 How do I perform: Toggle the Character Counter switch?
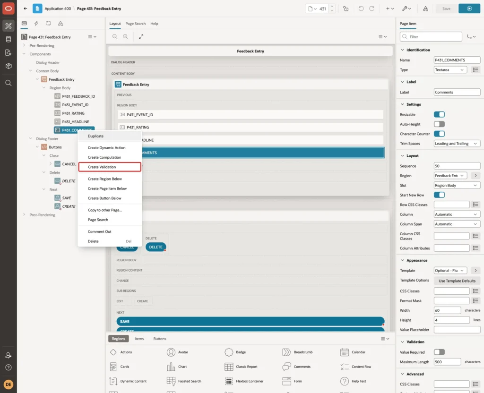tap(439, 134)
